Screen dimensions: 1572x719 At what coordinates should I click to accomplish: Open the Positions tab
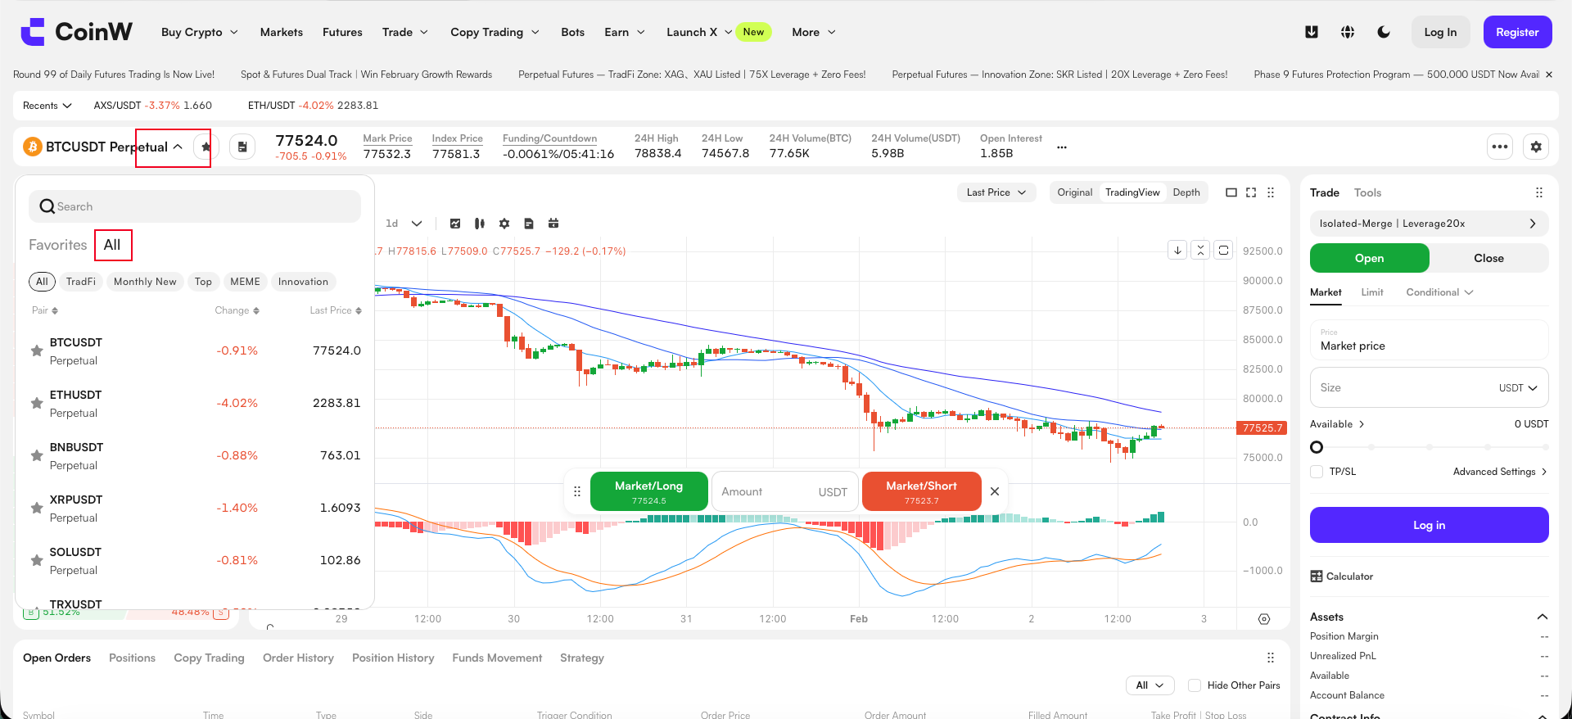pyautogui.click(x=133, y=658)
